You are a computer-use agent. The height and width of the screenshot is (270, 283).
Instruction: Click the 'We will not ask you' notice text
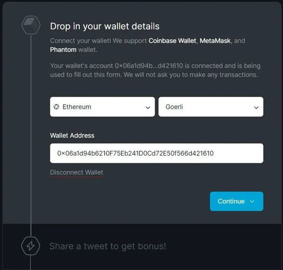click(191, 75)
